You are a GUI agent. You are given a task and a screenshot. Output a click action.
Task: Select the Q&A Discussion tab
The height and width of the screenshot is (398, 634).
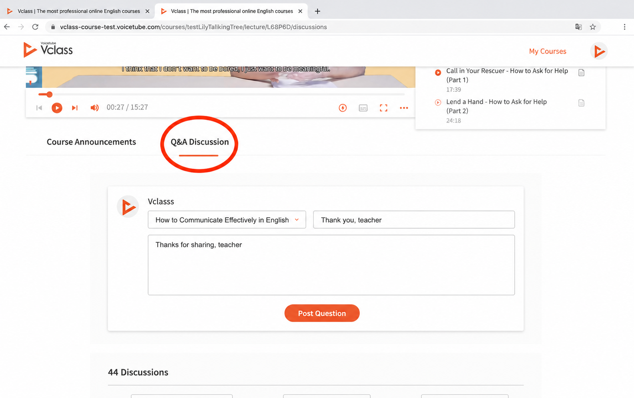(200, 142)
